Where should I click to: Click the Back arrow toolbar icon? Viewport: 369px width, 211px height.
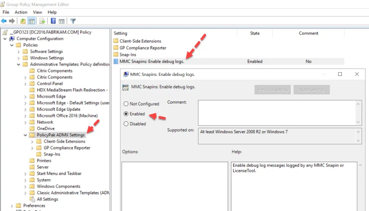(x=4, y=21)
